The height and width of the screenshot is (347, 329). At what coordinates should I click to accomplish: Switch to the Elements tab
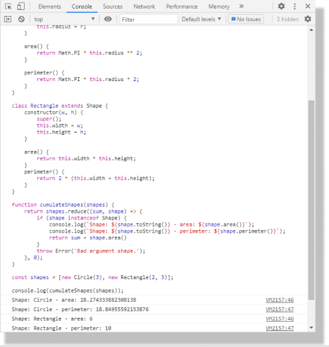pyautogui.click(x=50, y=7)
